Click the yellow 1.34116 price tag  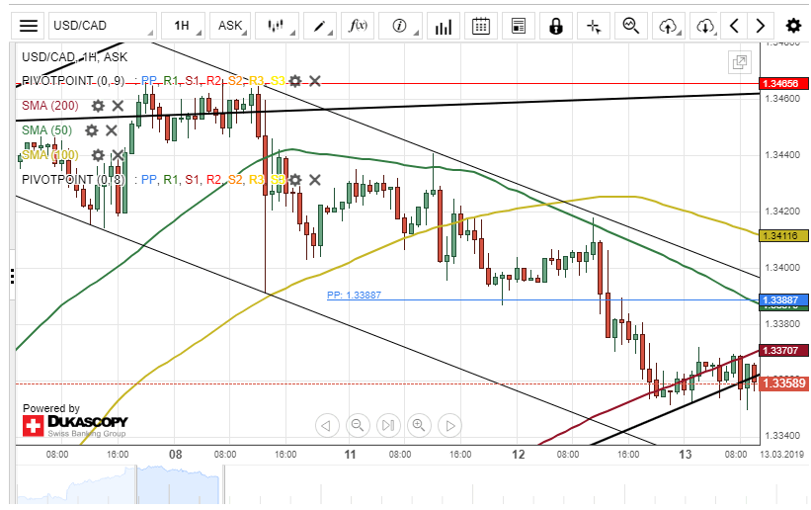click(783, 235)
